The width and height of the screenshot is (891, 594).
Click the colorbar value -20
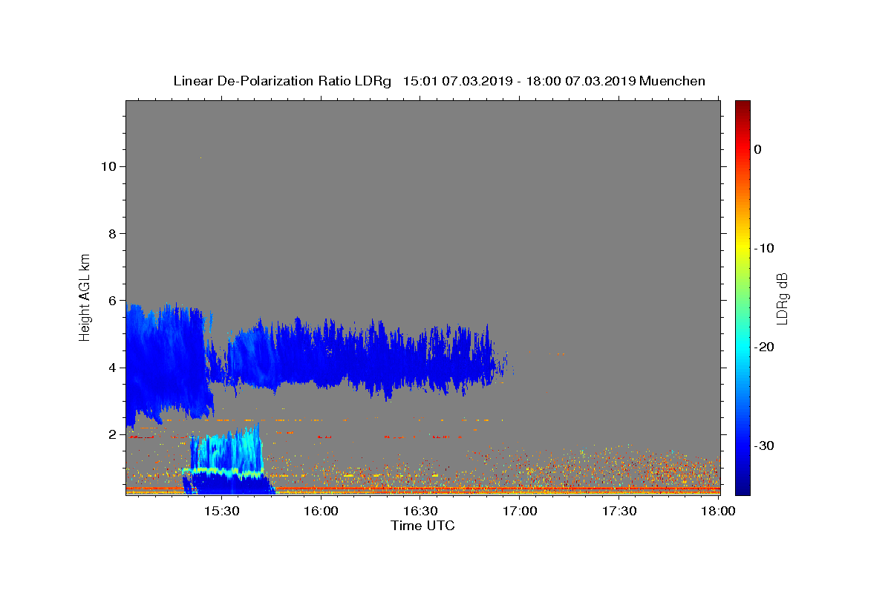coord(765,347)
